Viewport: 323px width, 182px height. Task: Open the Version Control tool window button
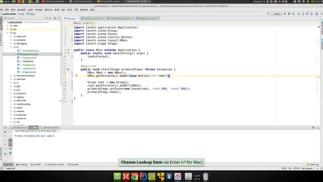coord(55,164)
